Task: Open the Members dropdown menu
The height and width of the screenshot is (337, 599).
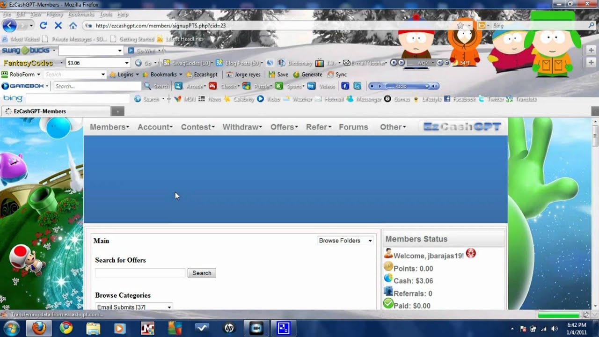Action: point(110,127)
